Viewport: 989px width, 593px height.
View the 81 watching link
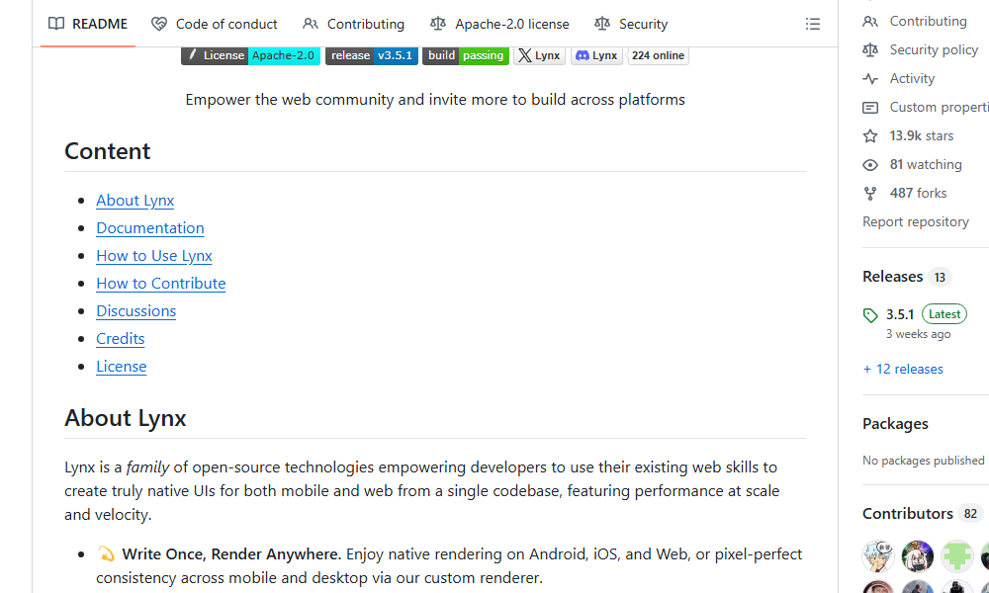926,164
